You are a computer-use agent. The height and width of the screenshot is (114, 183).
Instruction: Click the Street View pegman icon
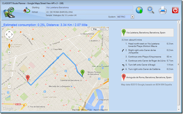point(9,45)
